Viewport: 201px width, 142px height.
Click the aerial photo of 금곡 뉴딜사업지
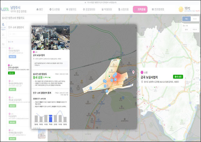click(x=50, y=37)
